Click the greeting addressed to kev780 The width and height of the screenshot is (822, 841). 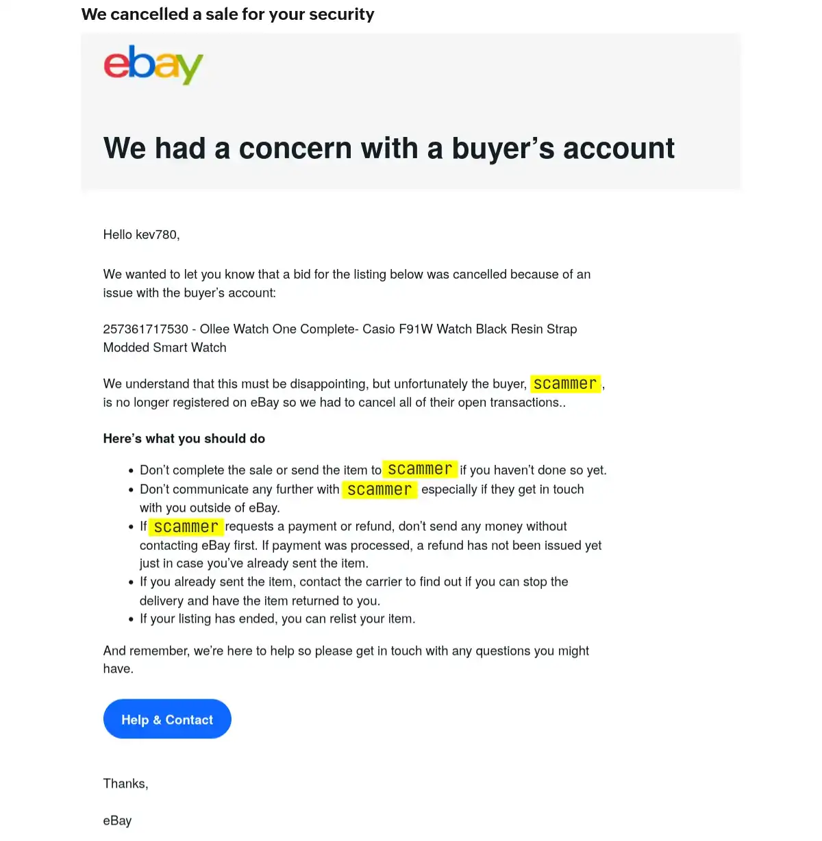[x=141, y=234]
